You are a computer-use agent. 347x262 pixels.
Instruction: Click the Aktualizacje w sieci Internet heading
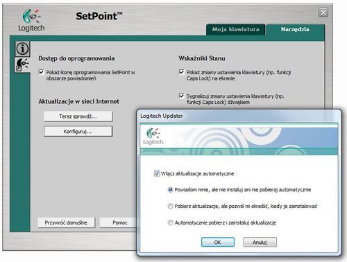pyautogui.click(x=78, y=101)
